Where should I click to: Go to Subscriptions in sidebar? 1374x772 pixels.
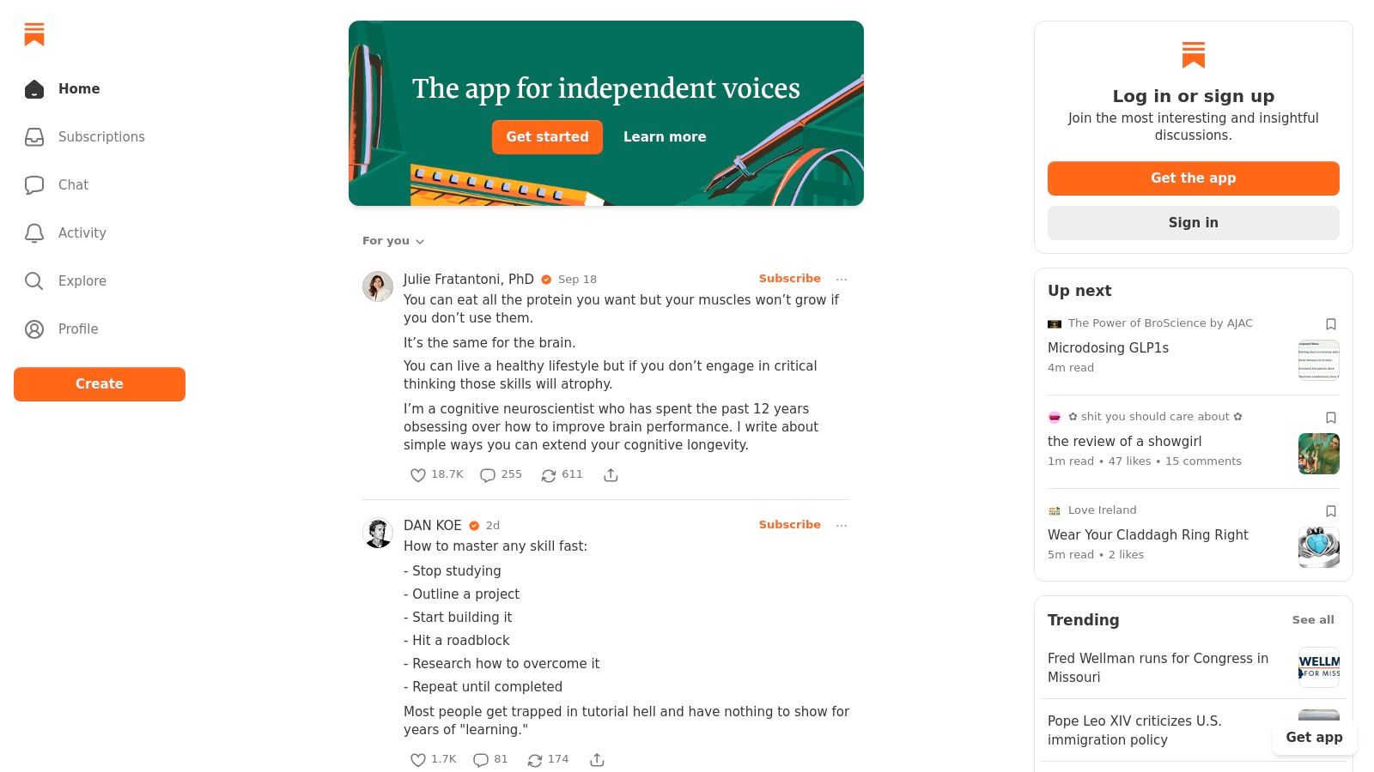pyautogui.click(x=100, y=137)
